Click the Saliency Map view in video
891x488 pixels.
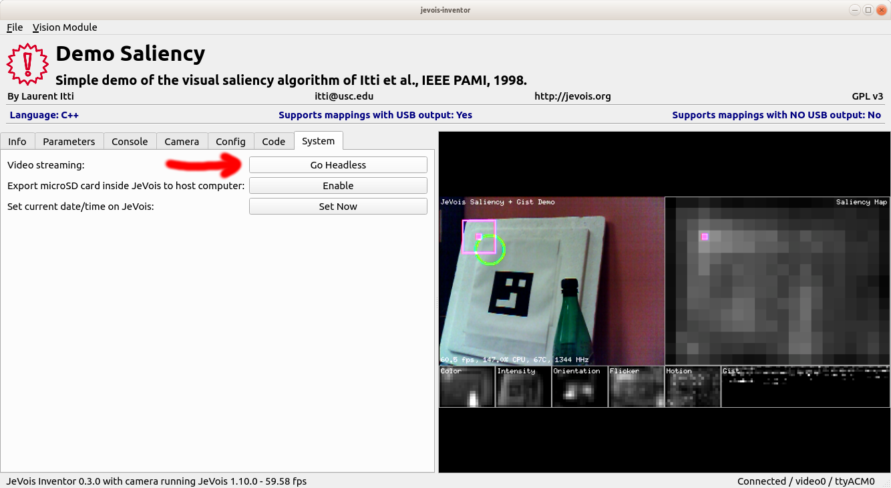click(777, 281)
